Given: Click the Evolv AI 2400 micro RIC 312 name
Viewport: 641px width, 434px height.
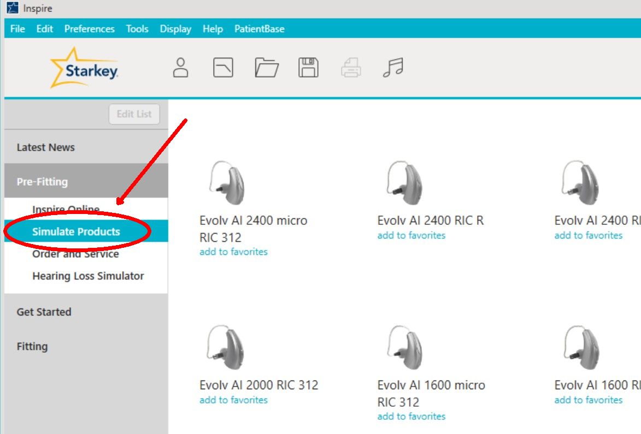Looking at the screenshot, I should click(x=254, y=229).
